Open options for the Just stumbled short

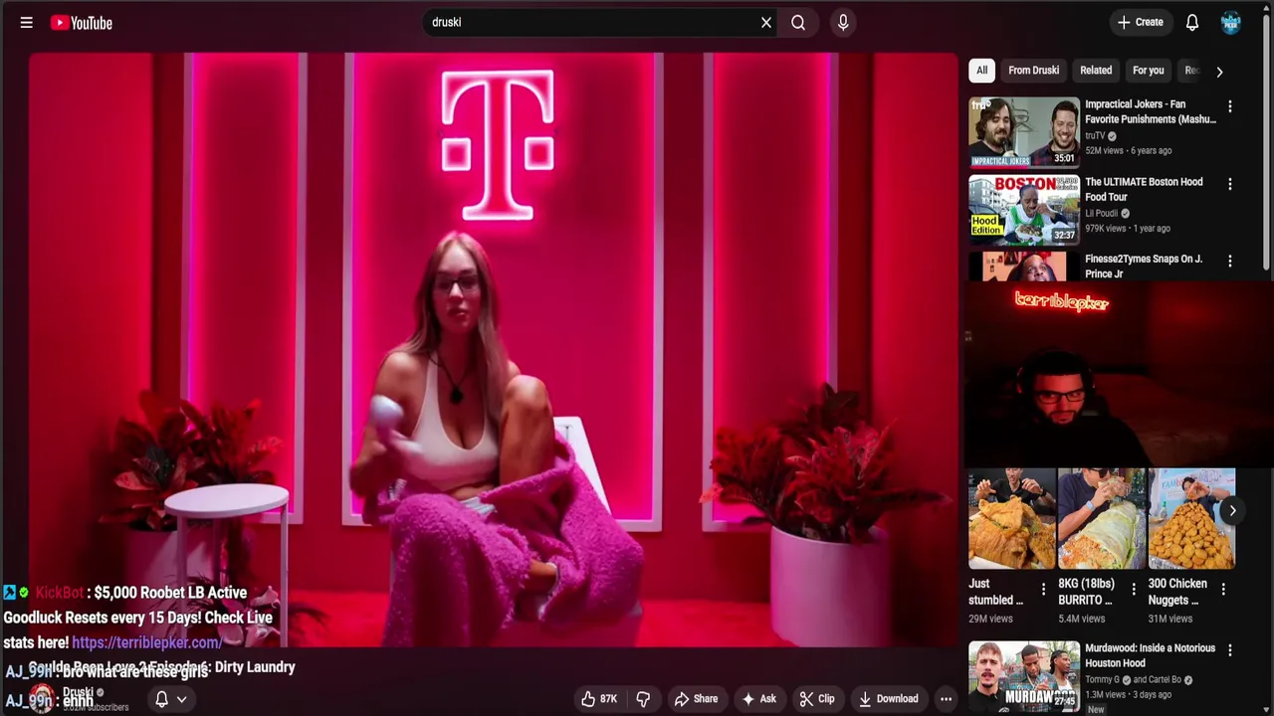point(1043,589)
